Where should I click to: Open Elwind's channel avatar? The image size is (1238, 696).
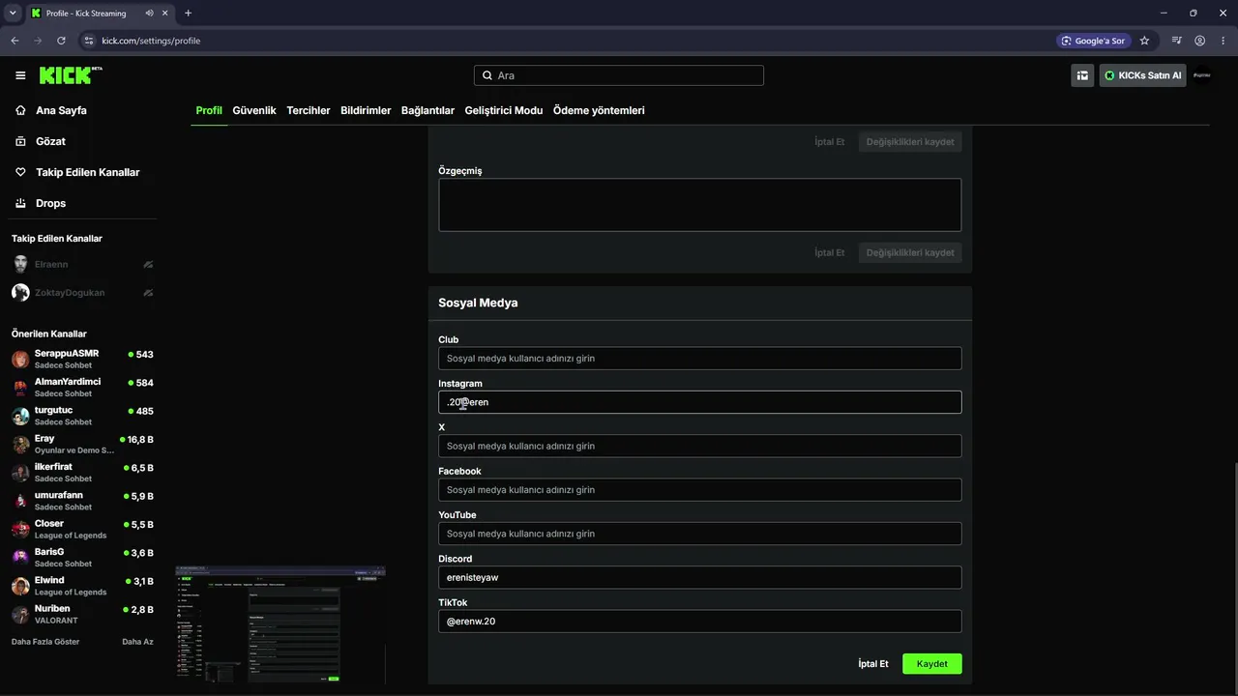pyautogui.click(x=20, y=586)
